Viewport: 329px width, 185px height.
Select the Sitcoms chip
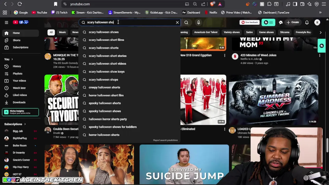pyautogui.click(x=285, y=32)
